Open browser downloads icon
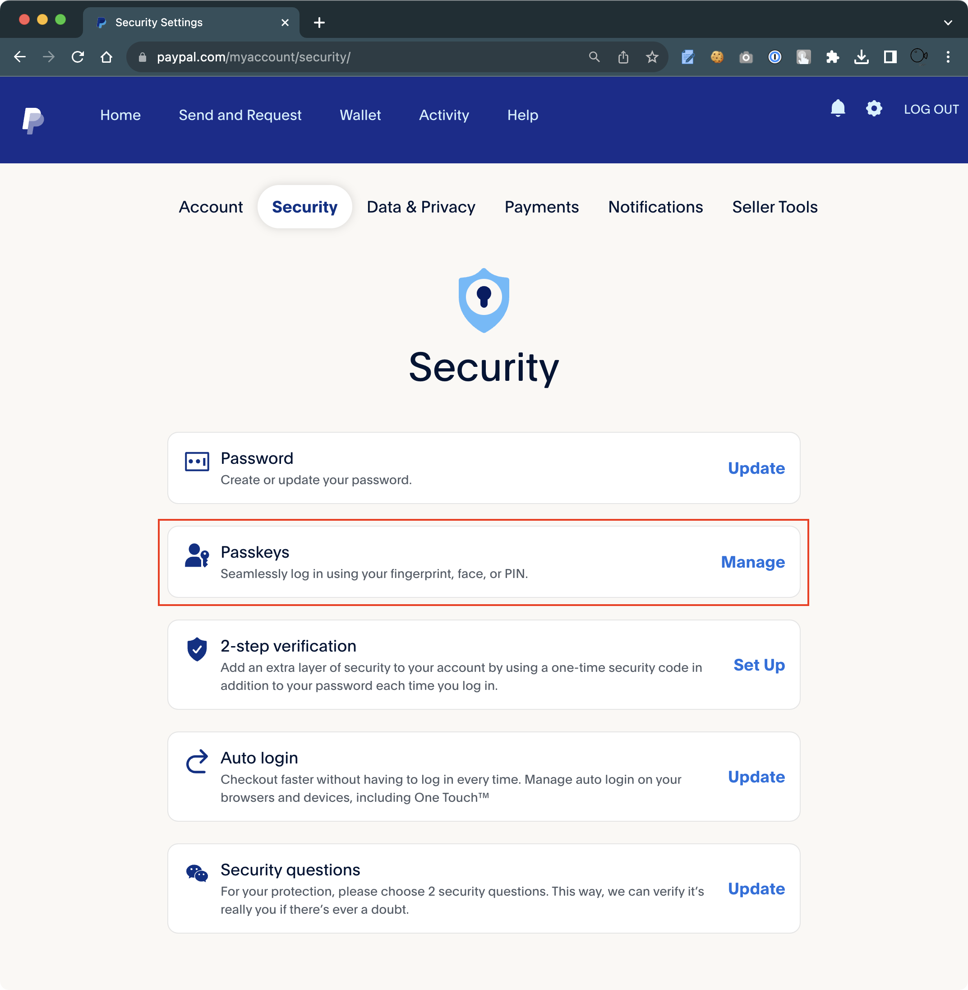The width and height of the screenshot is (968, 990). (x=861, y=57)
